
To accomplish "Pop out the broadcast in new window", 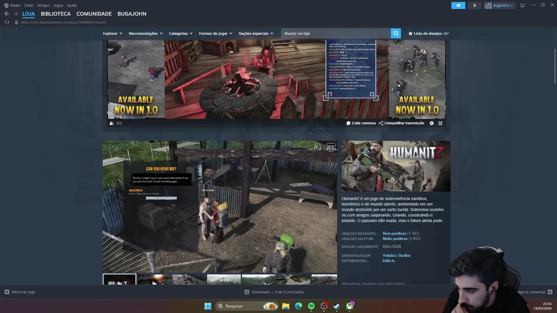I will click(x=440, y=123).
